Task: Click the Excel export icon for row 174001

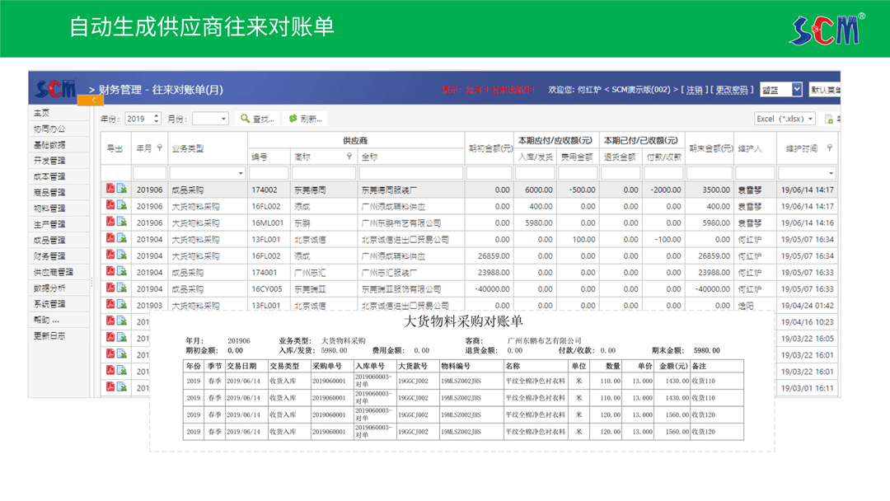Action: point(121,272)
